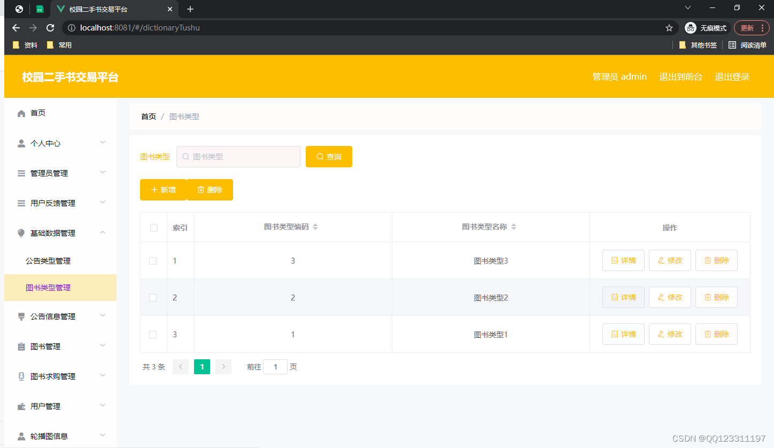Sort by 图书类型编码 column arrows
This screenshot has width=774, height=448.
(315, 227)
